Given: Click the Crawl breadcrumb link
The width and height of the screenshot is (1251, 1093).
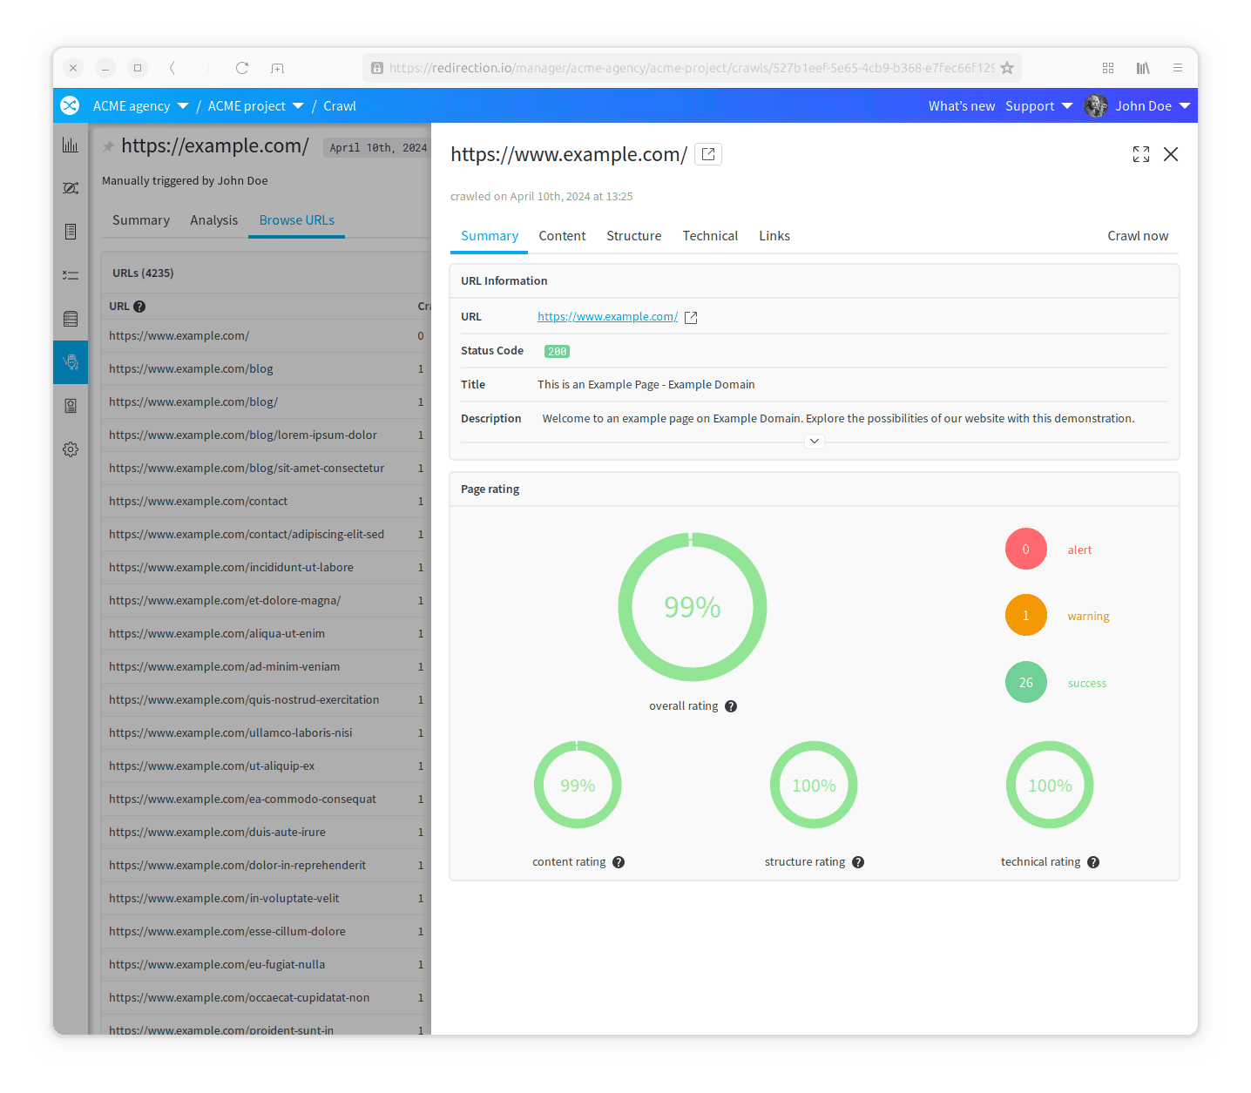Looking at the screenshot, I should (x=340, y=105).
